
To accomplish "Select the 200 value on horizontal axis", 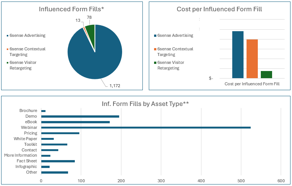I will pyautogui.click(x=121, y=181).
